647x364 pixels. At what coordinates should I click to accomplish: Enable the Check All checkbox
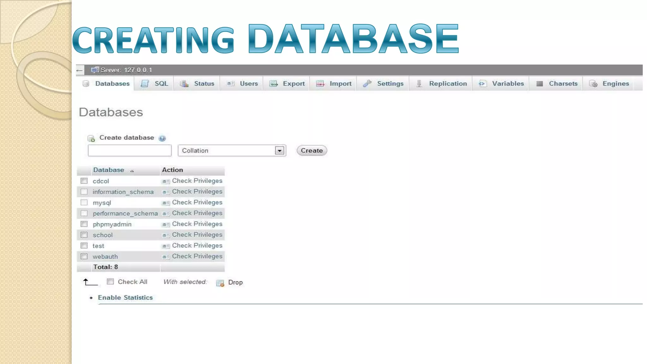tap(110, 282)
